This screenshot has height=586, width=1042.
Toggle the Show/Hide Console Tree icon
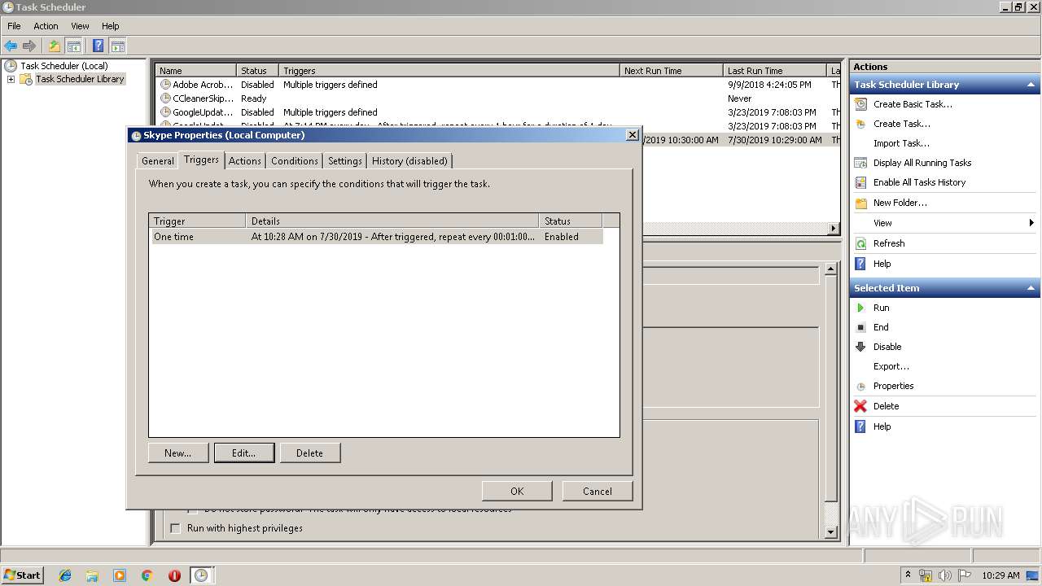pos(73,46)
